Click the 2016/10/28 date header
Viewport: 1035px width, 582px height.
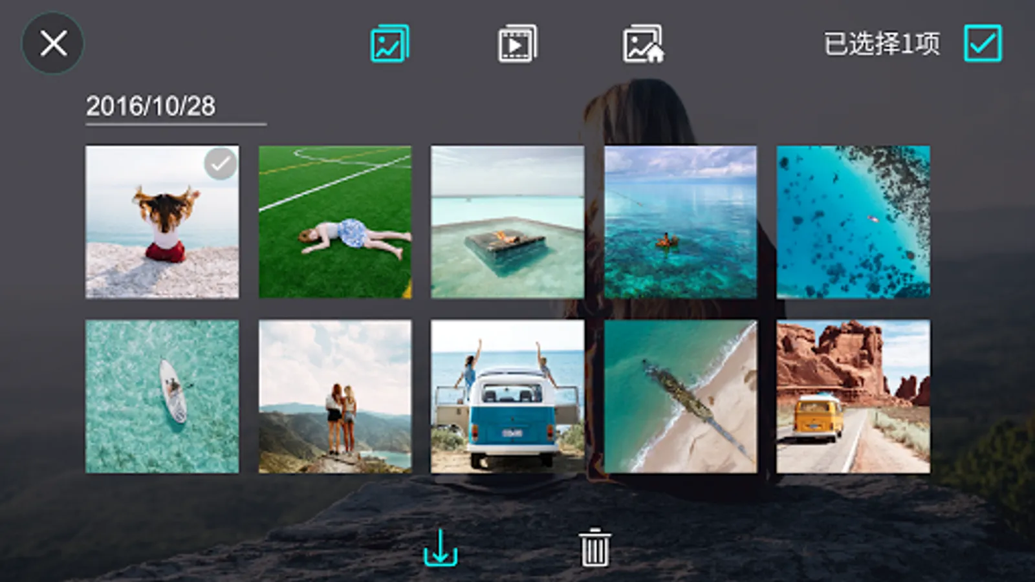pyautogui.click(x=151, y=106)
